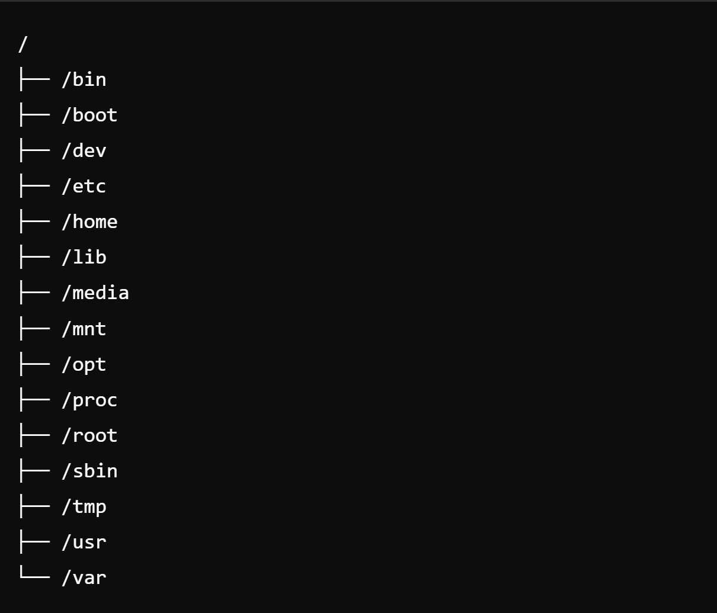Open the /usr directory entry
Image resolution: width=717 pixels, height=613 pixels.
[84, 542]
